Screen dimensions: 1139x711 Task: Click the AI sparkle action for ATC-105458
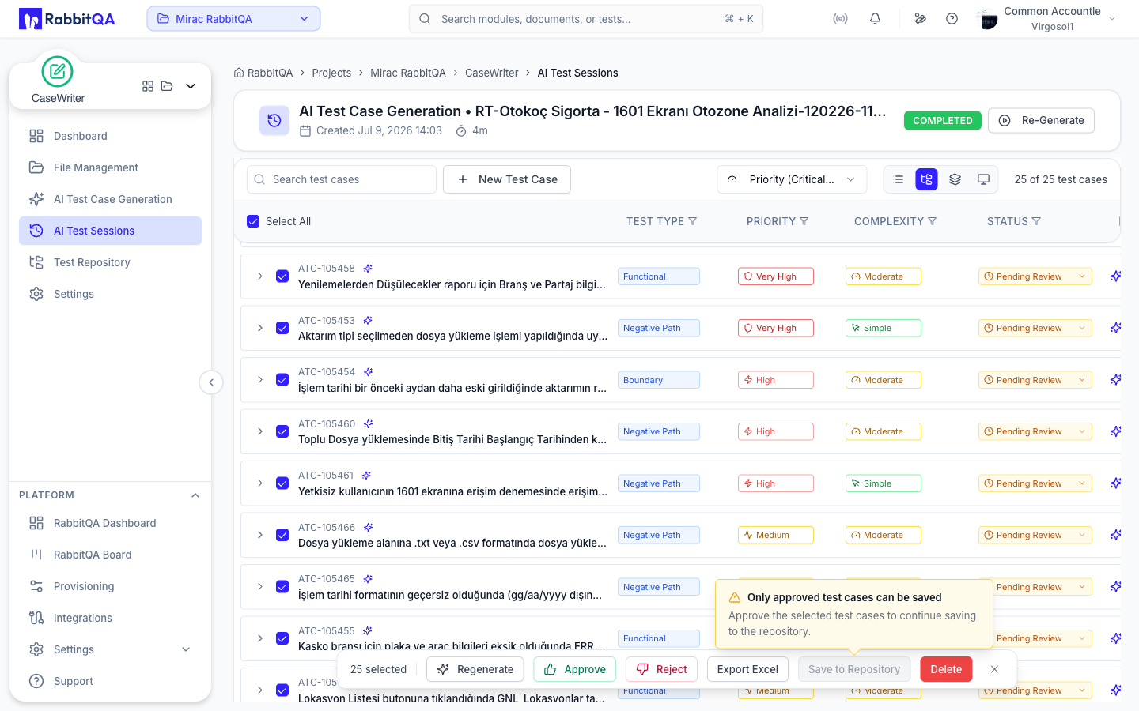pyautogui.click(x=1115, y=276)
